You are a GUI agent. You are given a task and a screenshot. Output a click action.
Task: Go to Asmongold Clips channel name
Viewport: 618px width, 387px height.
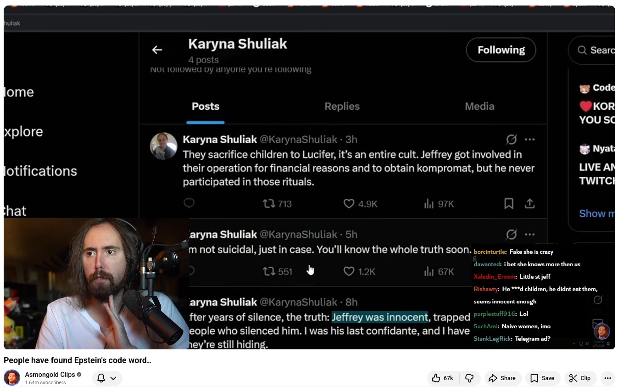tap(50, 375)
